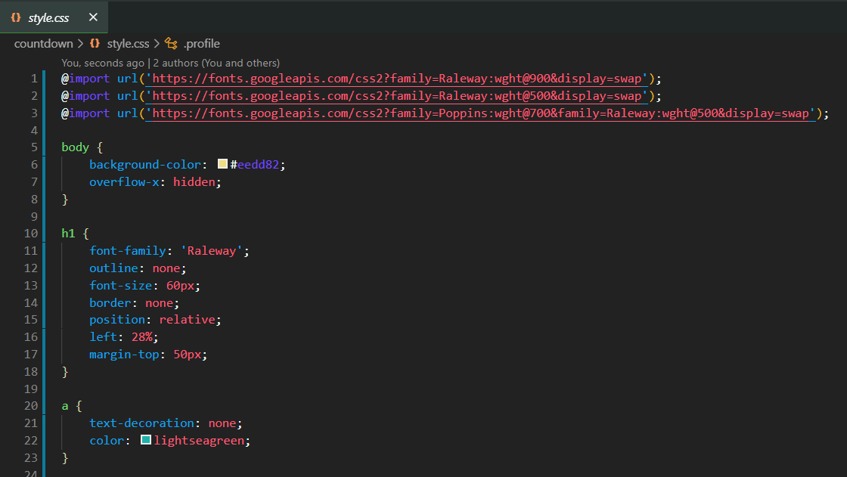
Task: Click the 'overflow-x' property
Action: [124, 182]
